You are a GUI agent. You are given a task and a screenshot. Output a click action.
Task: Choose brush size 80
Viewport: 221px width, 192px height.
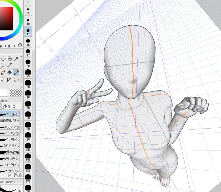tap(28, 137)
